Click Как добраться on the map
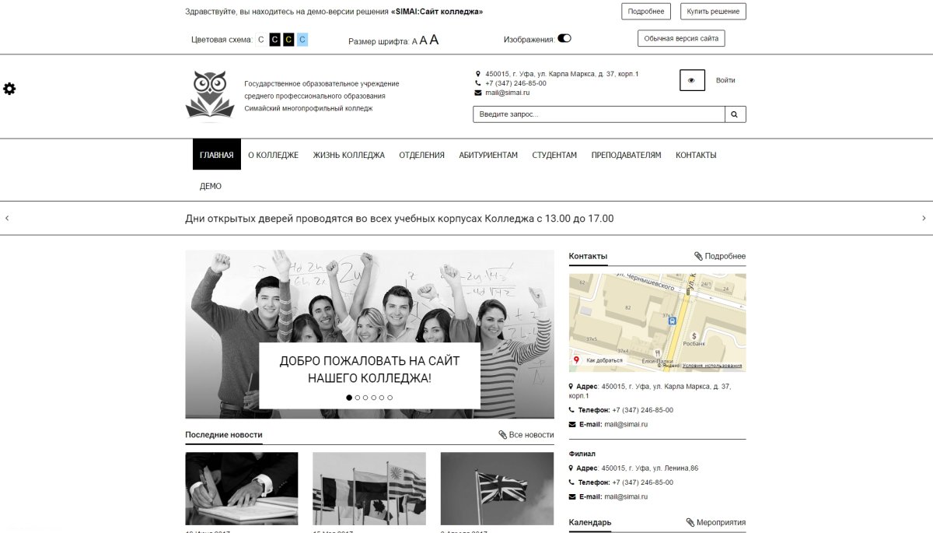Viewport: 933px width, 533px height. 603,360
